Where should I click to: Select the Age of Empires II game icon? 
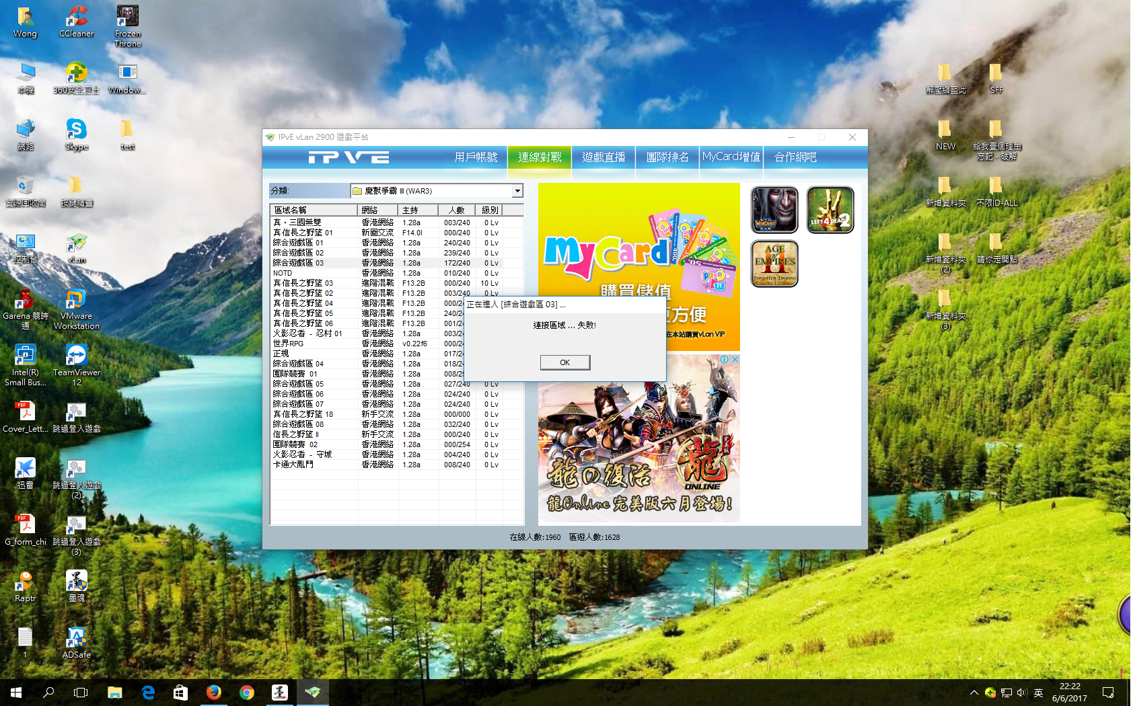tap(774, 264)
